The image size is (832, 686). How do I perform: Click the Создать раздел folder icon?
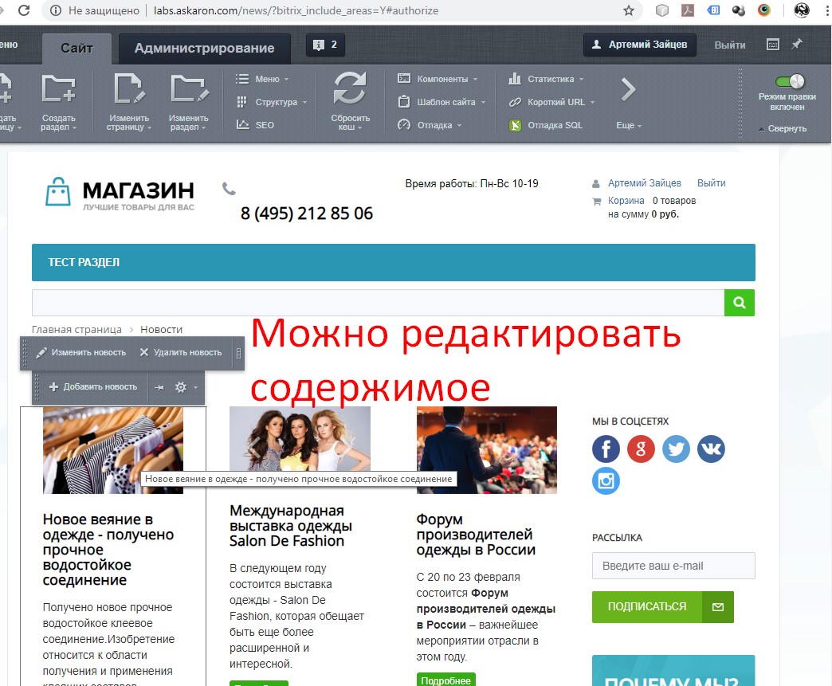coord(58,88)
